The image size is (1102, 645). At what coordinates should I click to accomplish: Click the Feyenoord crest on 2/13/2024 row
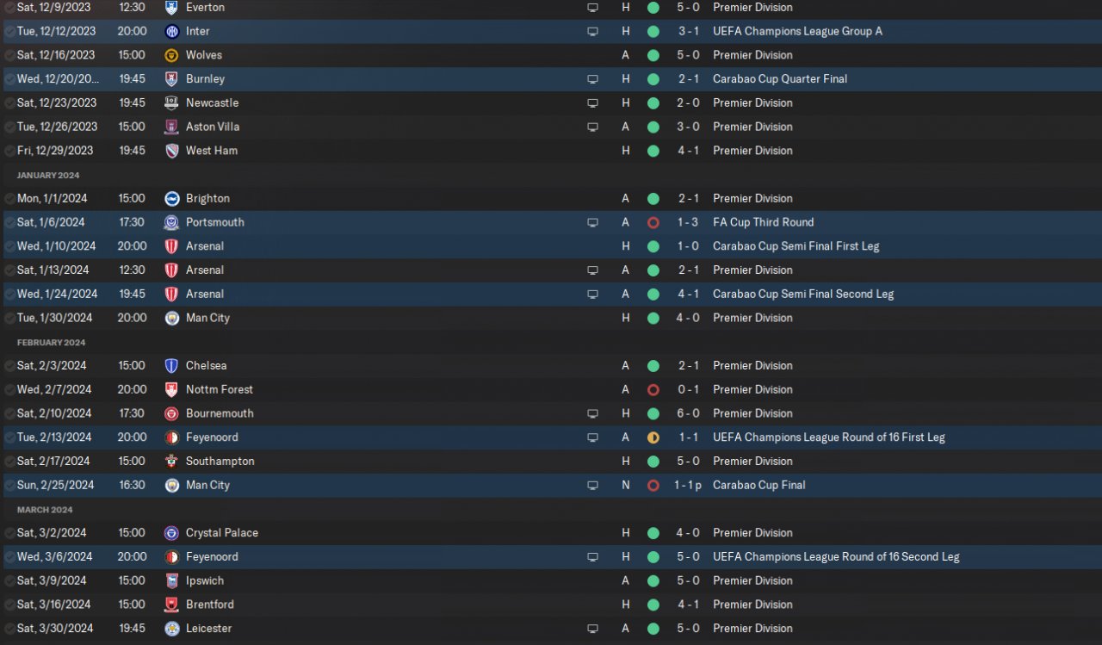point(172,437)
